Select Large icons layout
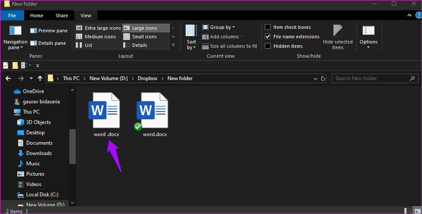The image size is (422, 214). point(146,28)
